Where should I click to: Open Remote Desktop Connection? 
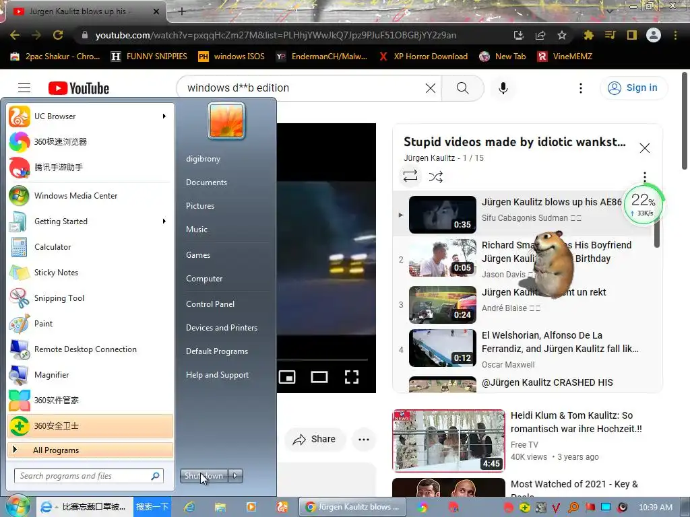(x=90, y=349)
